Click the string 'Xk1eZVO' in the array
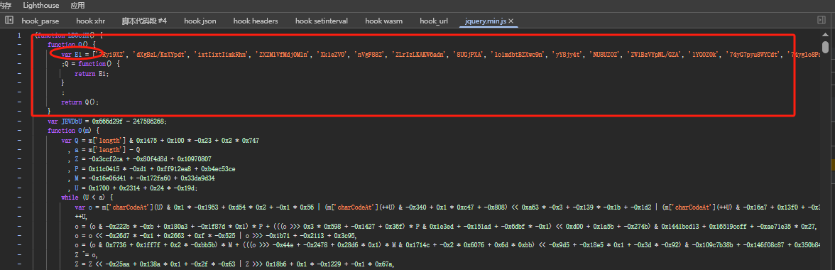 [x=332, y=54]
